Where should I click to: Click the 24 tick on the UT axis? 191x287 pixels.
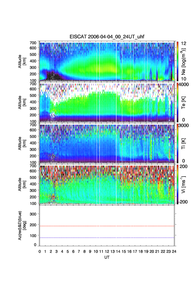174,252
